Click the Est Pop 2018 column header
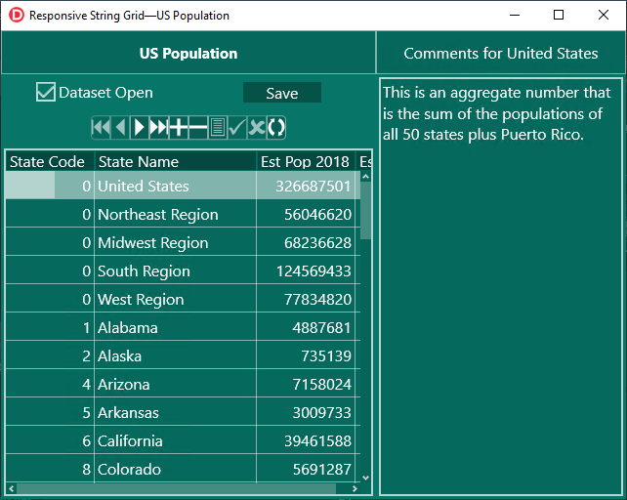The width and height of the screenshot is (627, 500). pyautogui.click(x=305, y=162)
